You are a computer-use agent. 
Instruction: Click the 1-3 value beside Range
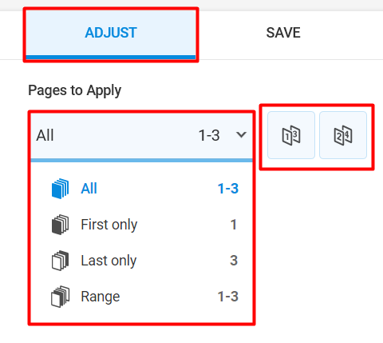(228, 297)
